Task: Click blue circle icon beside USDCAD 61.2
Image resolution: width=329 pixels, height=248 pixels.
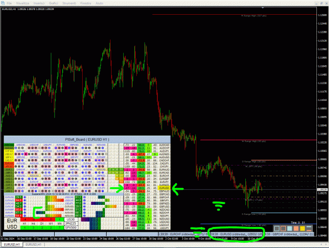Action: click(84, 197)
